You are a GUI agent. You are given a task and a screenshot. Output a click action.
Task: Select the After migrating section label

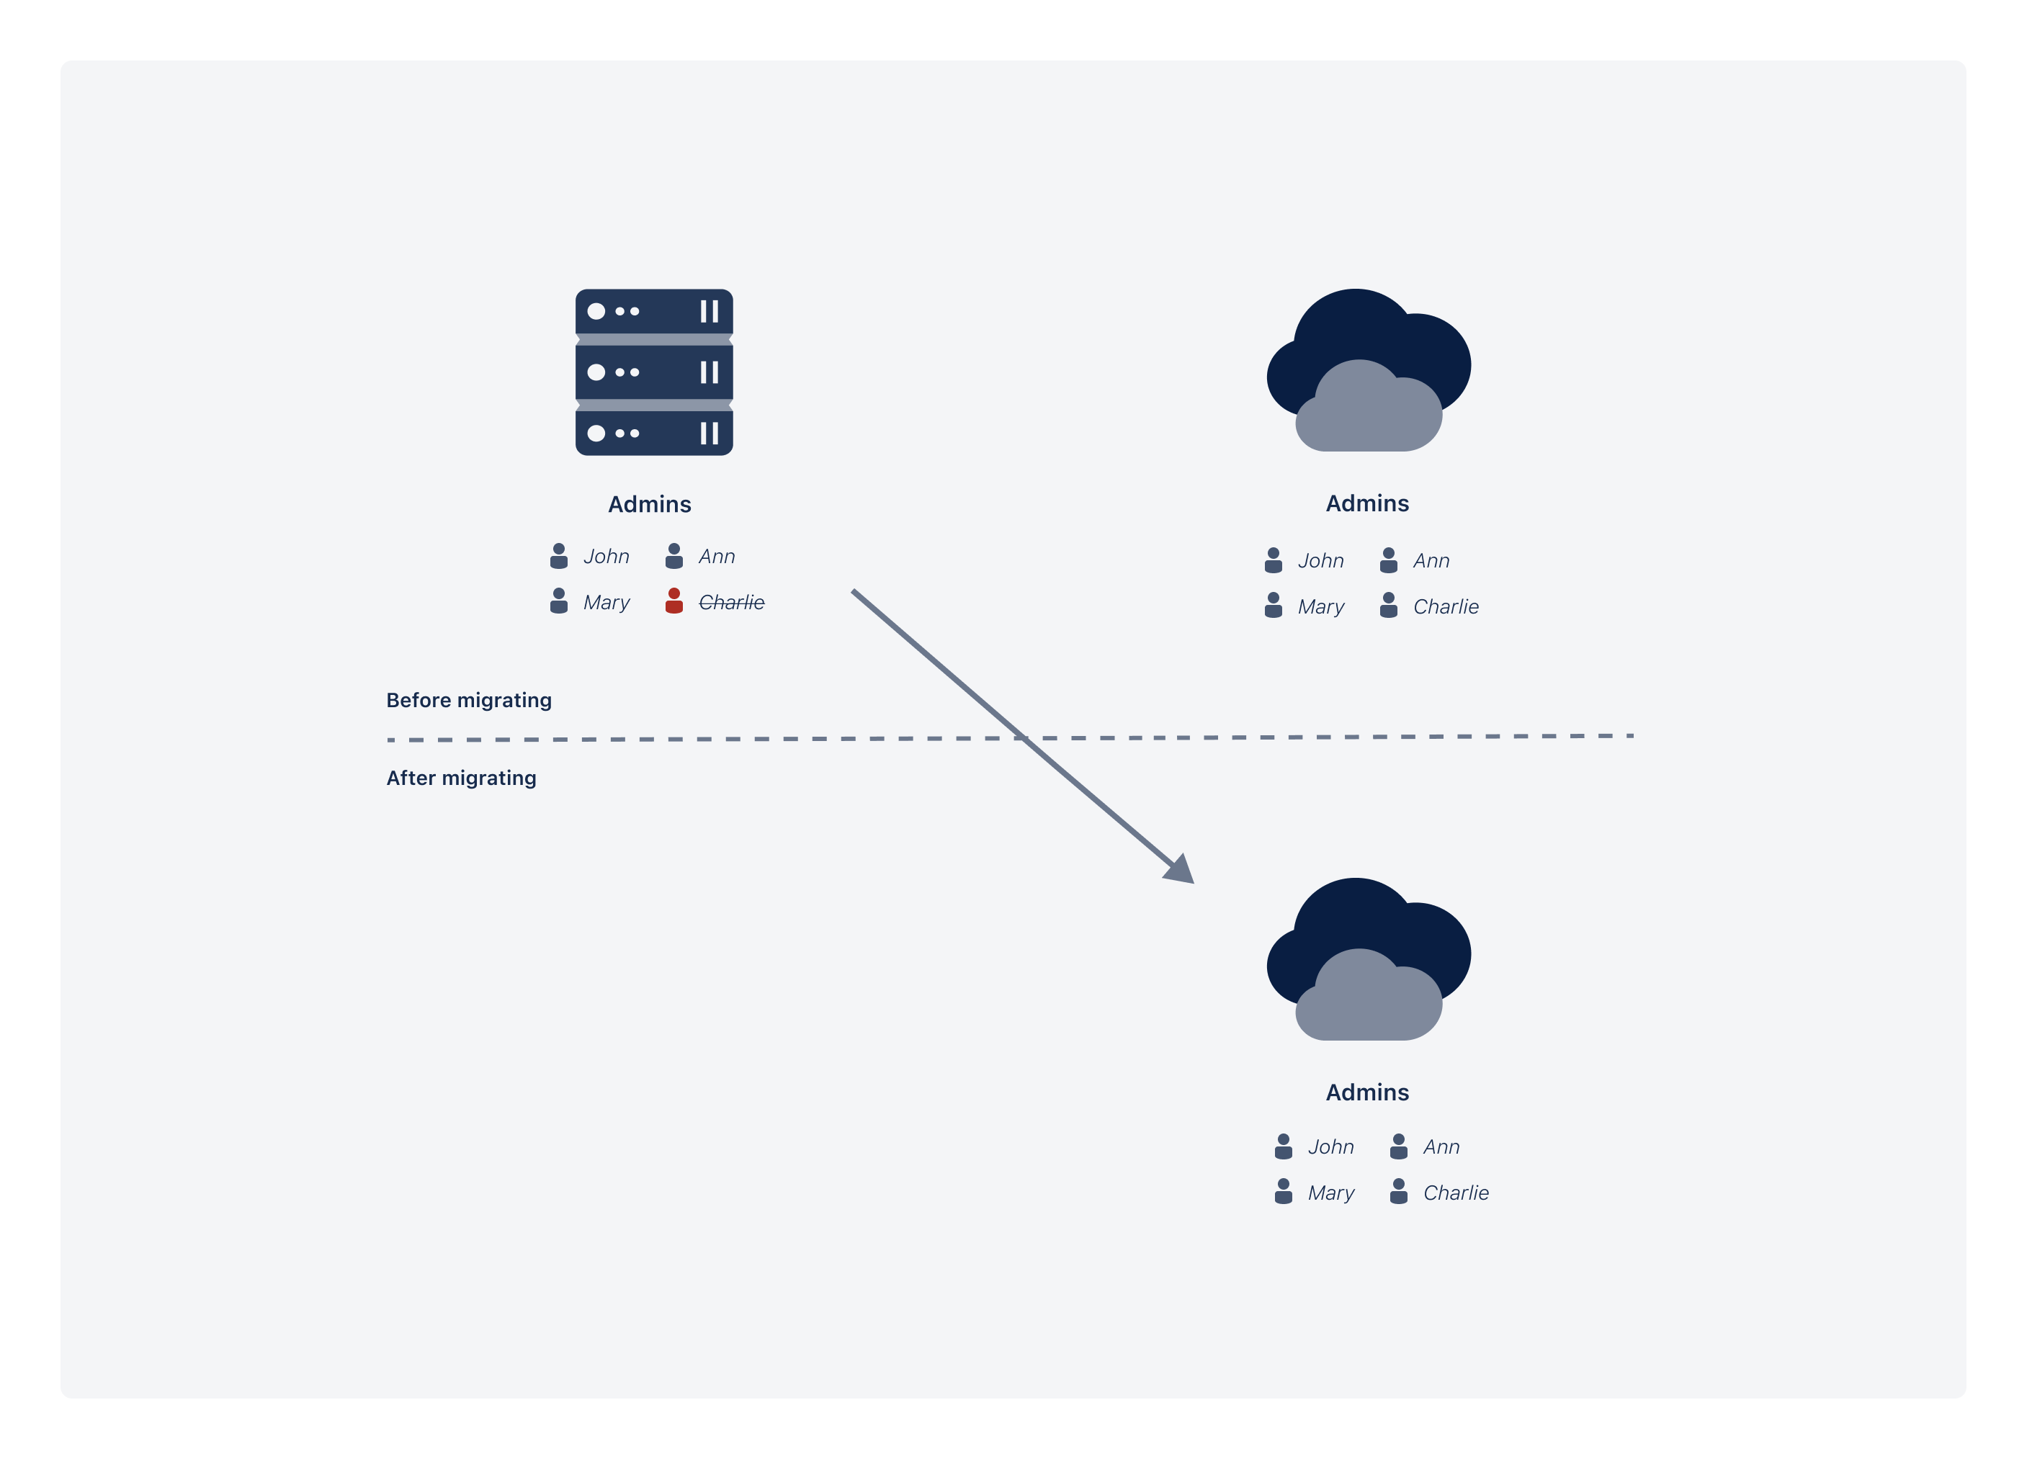(x=465, y=778)
